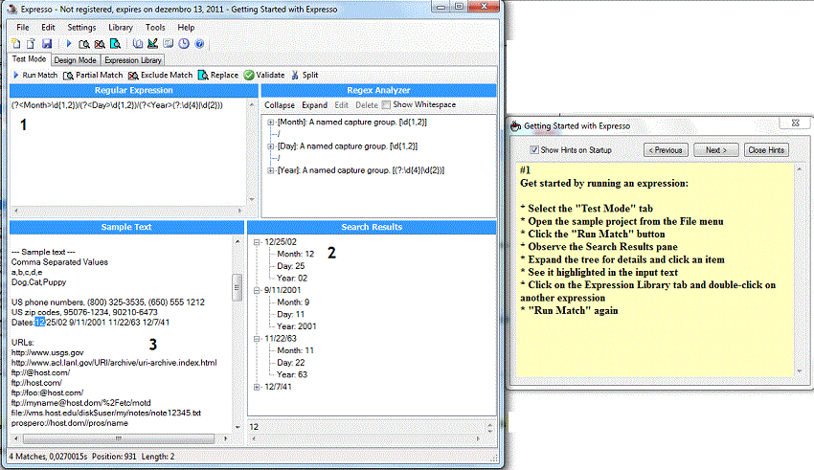Click the blue Run Match arrow in top toolbar
Viewport: 814px width, 470px height.
pos(69,44)
